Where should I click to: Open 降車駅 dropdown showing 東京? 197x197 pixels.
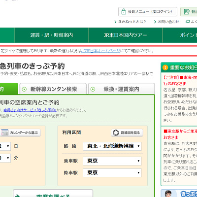click(112, 173)
